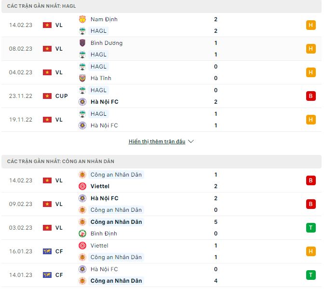This screenshot has height=289, width=324.
Task: Click Viettel logo in 14.02.23 match
Action: click(82, 186)
